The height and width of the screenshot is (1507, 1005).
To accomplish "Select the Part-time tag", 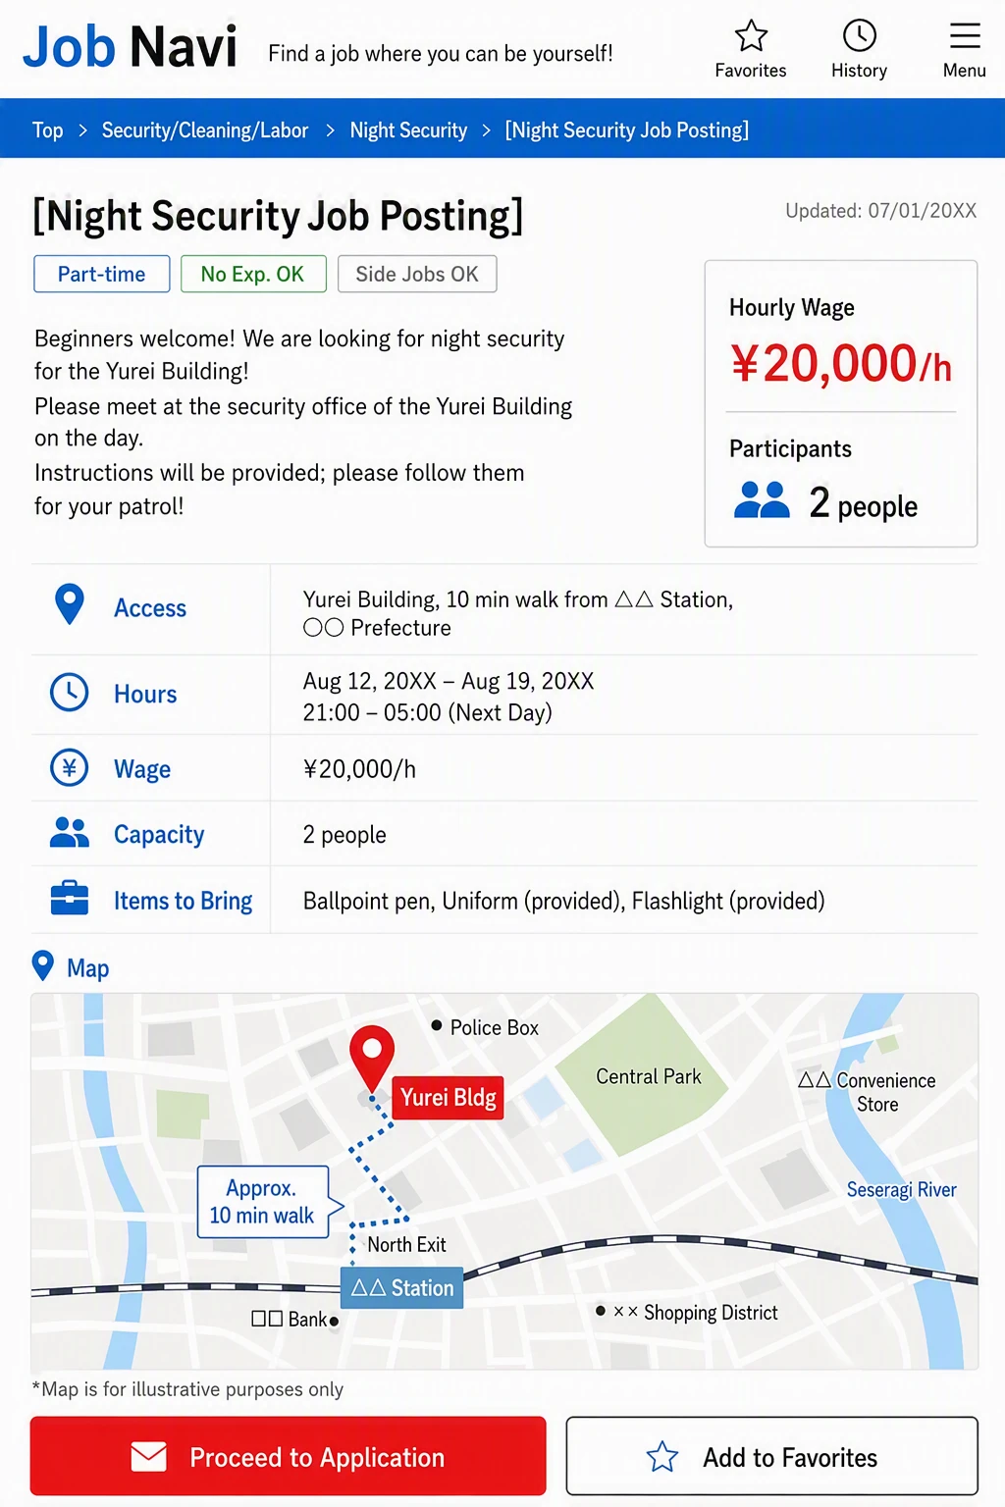I will click(101, 274).
